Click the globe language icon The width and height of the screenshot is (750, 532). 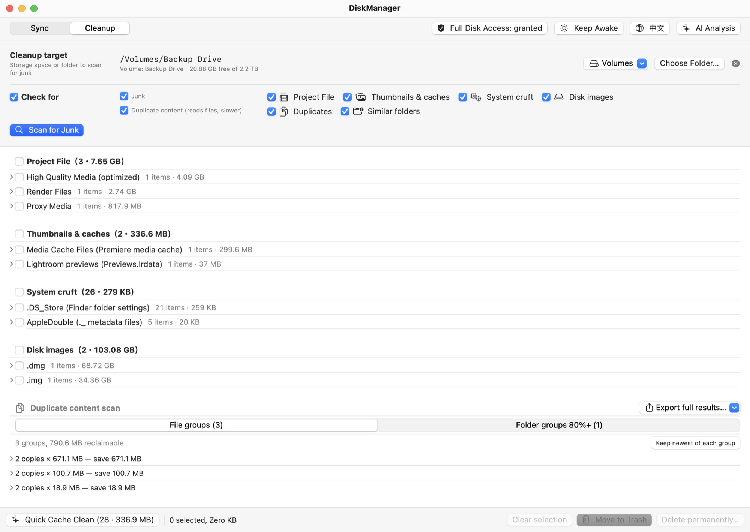[639, 28]
